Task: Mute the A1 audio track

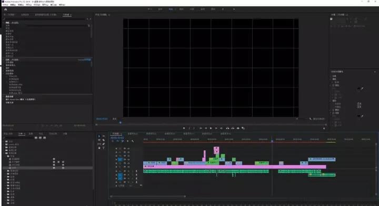Action: [128, 171]
